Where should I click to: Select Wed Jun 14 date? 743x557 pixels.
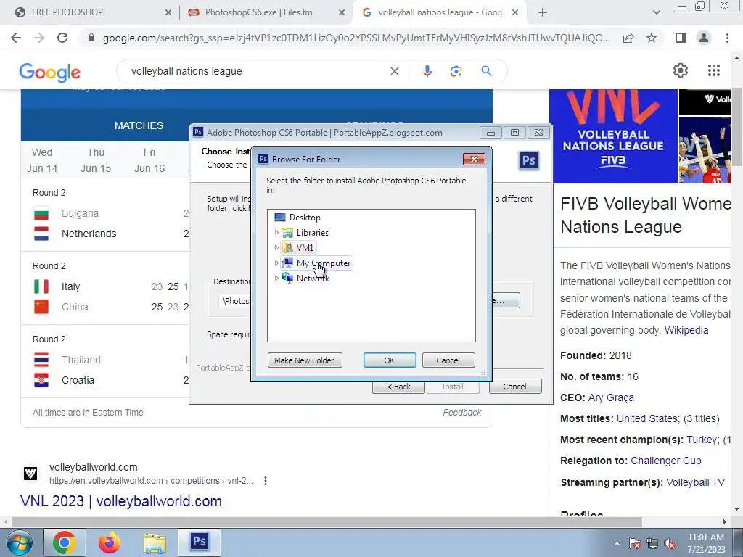42,160
